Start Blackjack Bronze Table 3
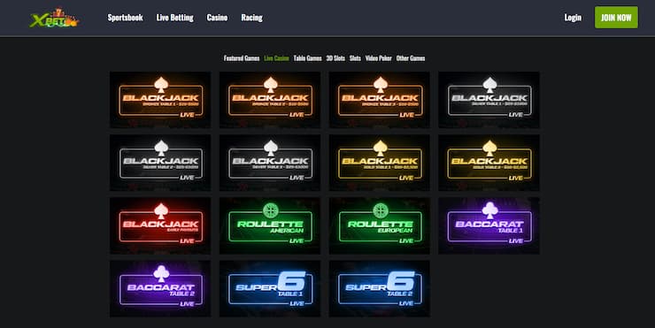Screen dimensions: 655x328 380,100
